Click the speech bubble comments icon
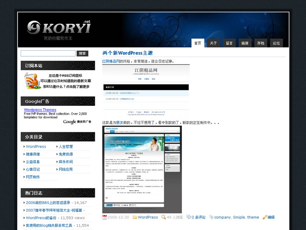 189,217
